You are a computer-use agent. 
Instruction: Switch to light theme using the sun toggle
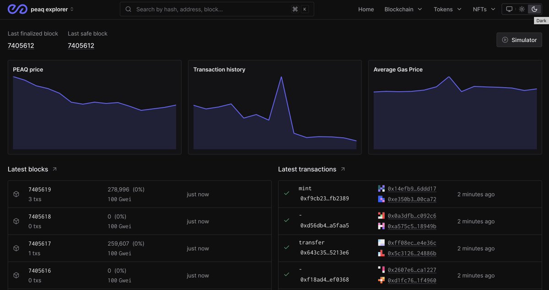coord(522,9)
